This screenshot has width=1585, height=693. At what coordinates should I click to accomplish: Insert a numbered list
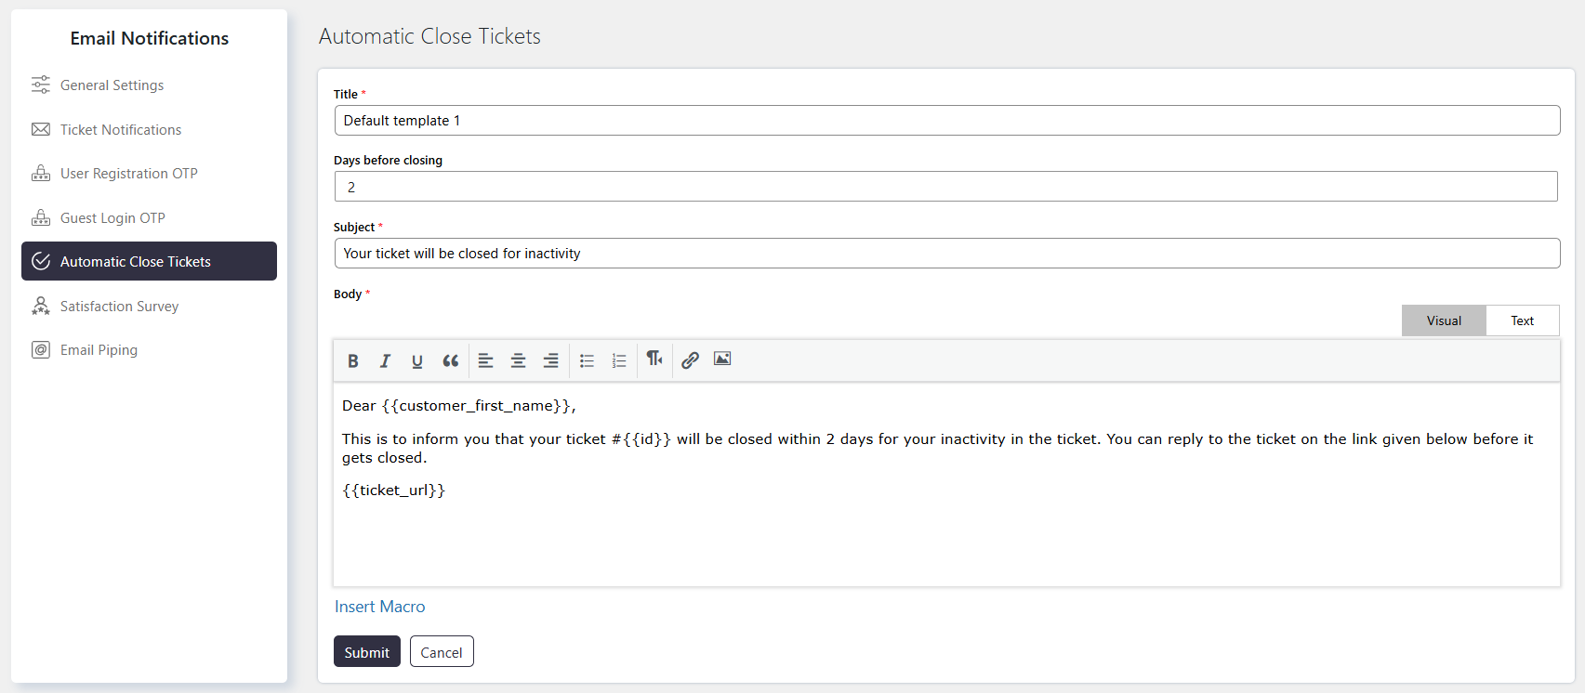[x=619, y=360]
